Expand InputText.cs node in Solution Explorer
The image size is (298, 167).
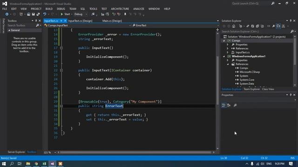click(228, 52)
